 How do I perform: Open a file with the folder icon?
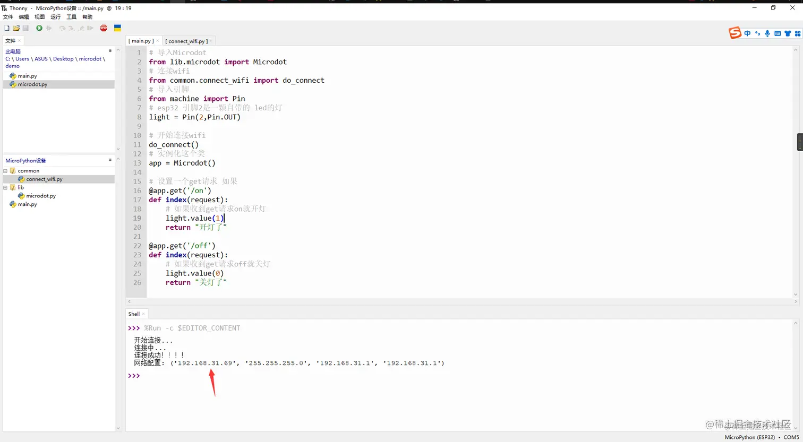pyautogui.click(x=16, y=28)
